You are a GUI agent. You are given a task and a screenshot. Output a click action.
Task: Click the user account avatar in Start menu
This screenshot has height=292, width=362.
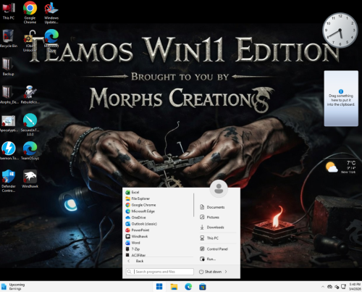point(219,188)
